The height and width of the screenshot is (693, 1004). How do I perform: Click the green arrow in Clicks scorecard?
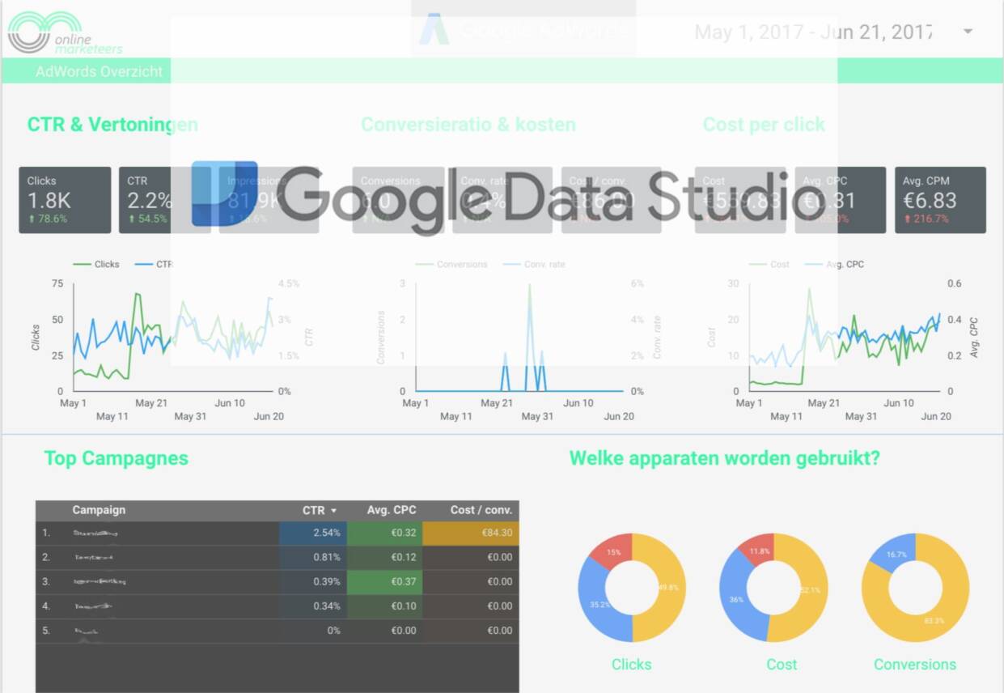(x=32, y=219)
